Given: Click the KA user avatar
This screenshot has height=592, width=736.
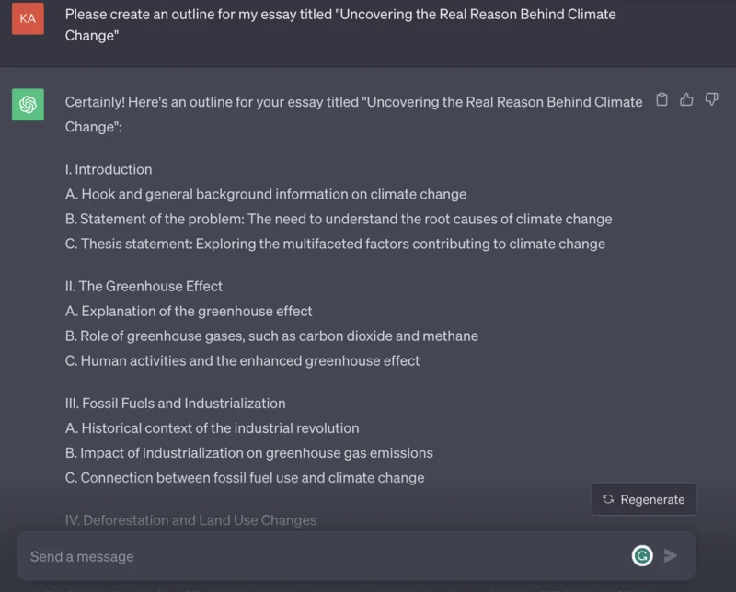Looking at the screenshot, I should [x=28, y=18].
